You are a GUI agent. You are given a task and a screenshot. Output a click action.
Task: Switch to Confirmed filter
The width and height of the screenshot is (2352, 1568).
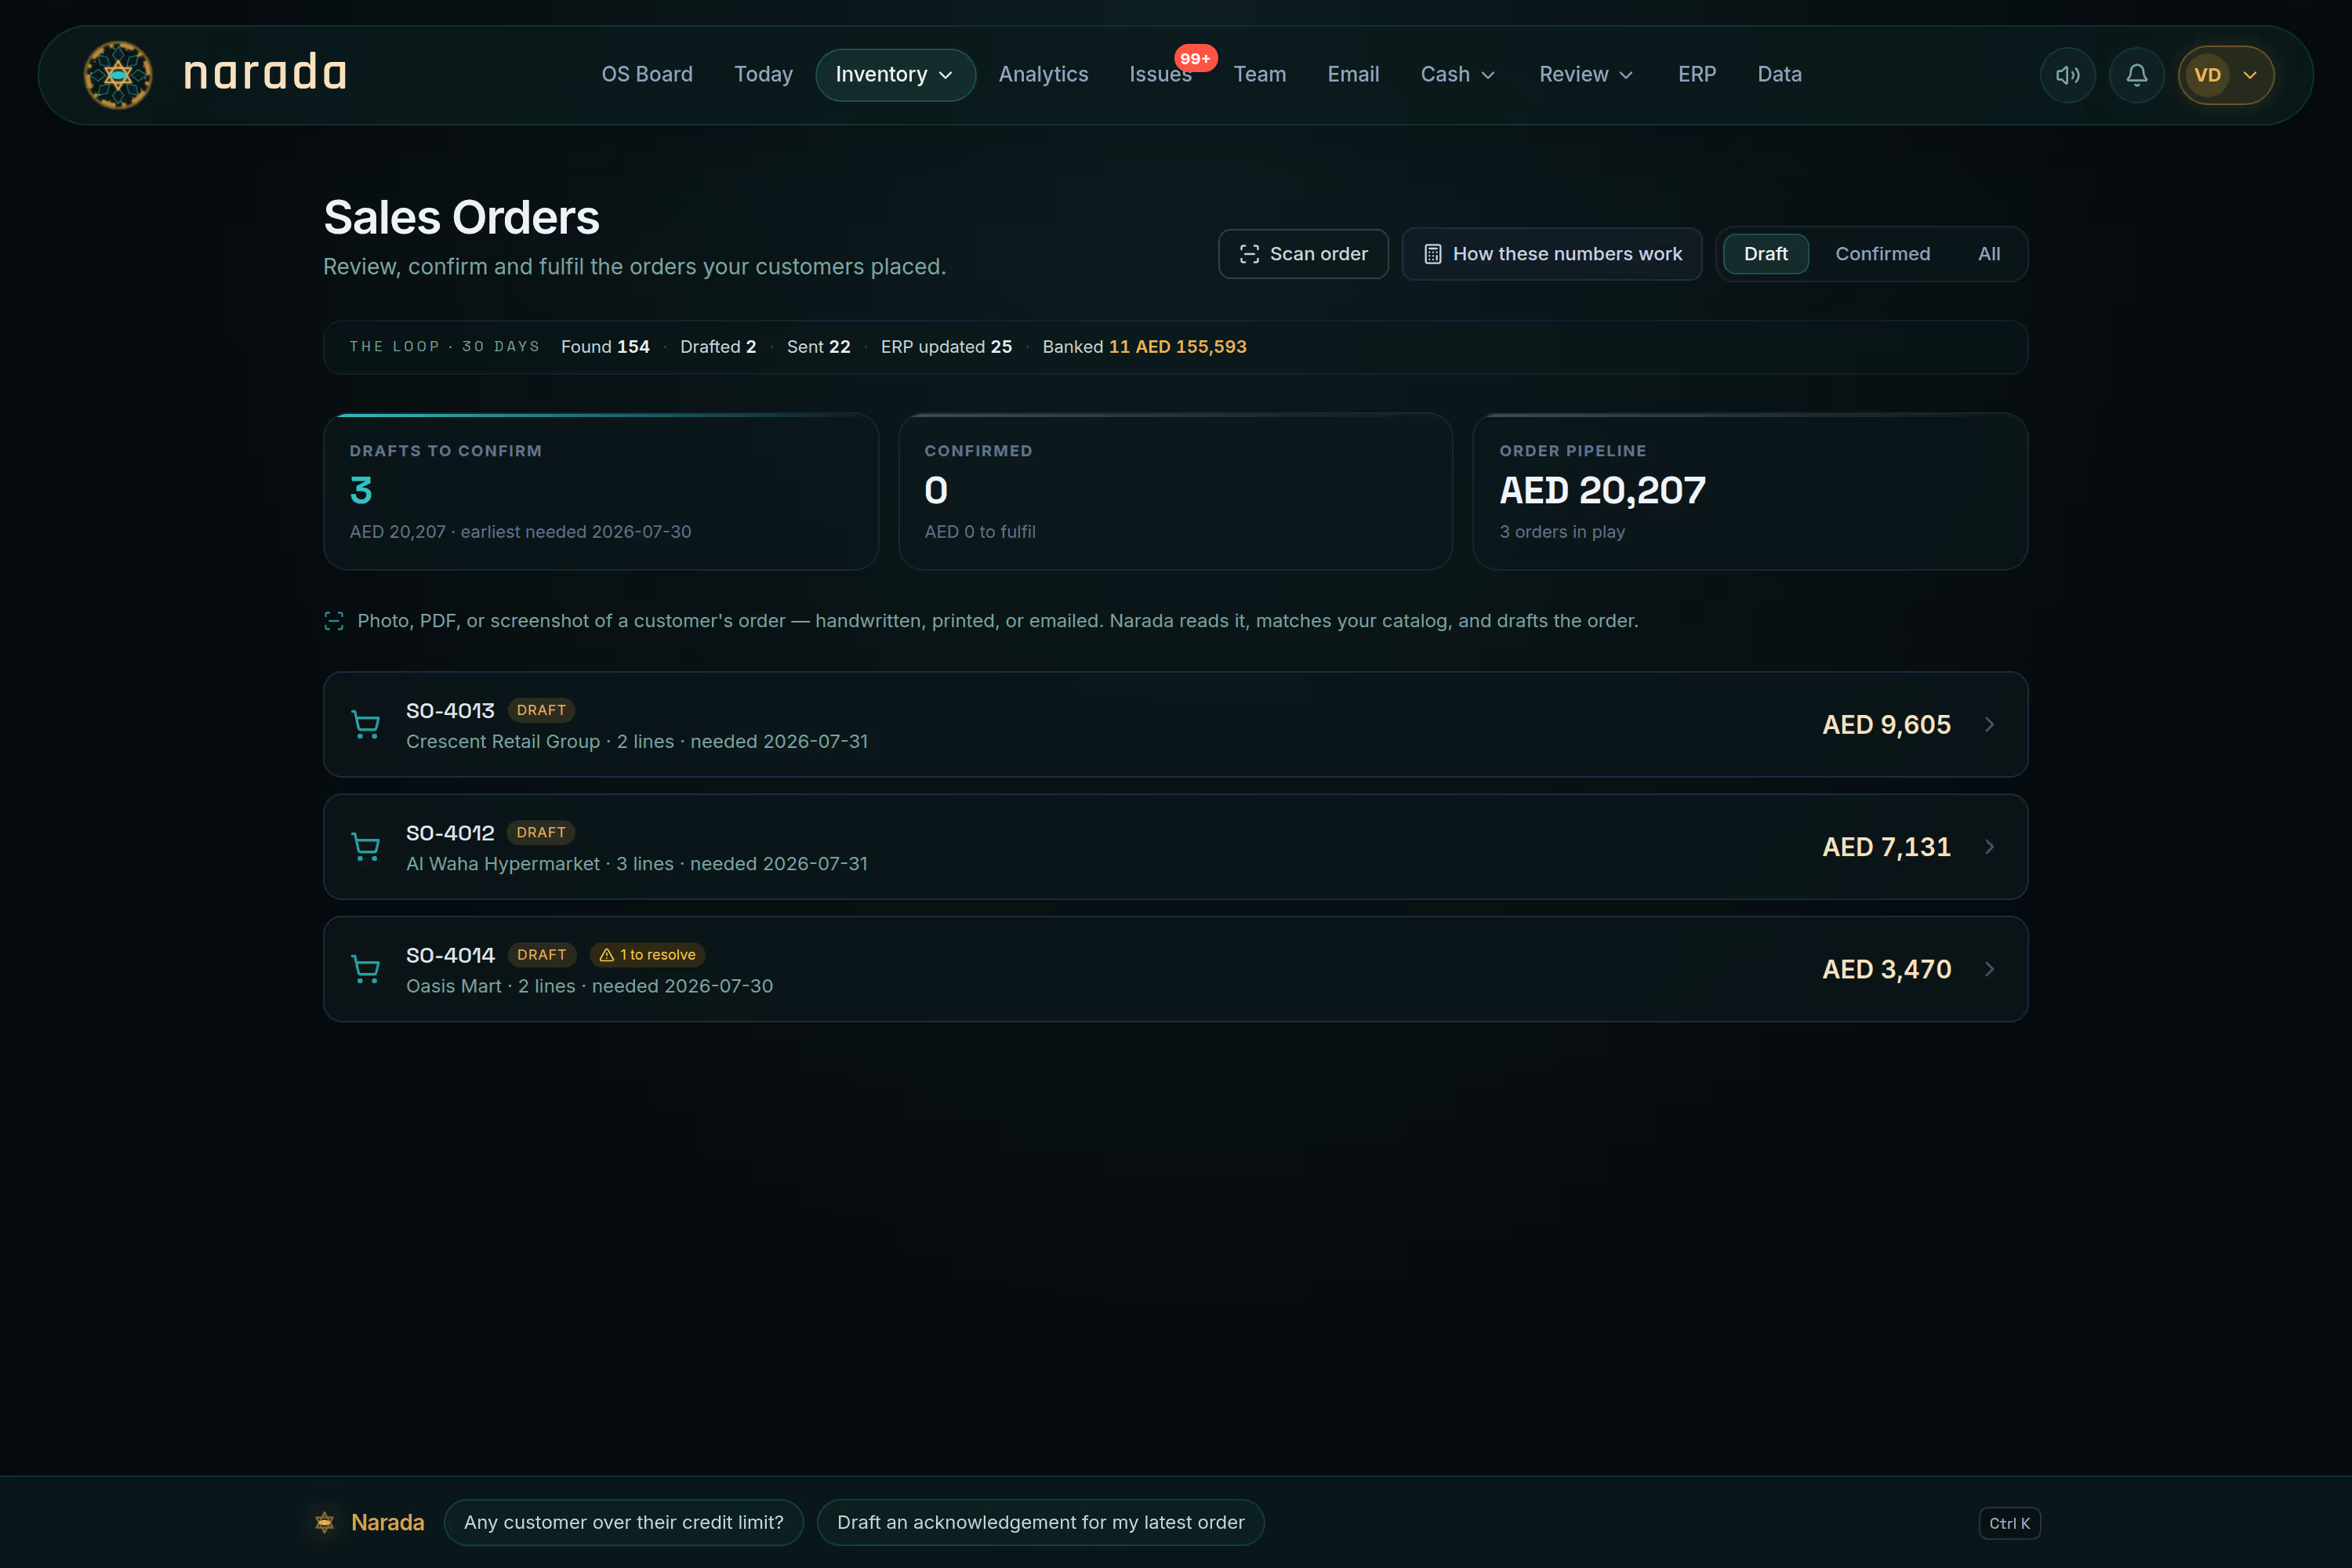1882,254
